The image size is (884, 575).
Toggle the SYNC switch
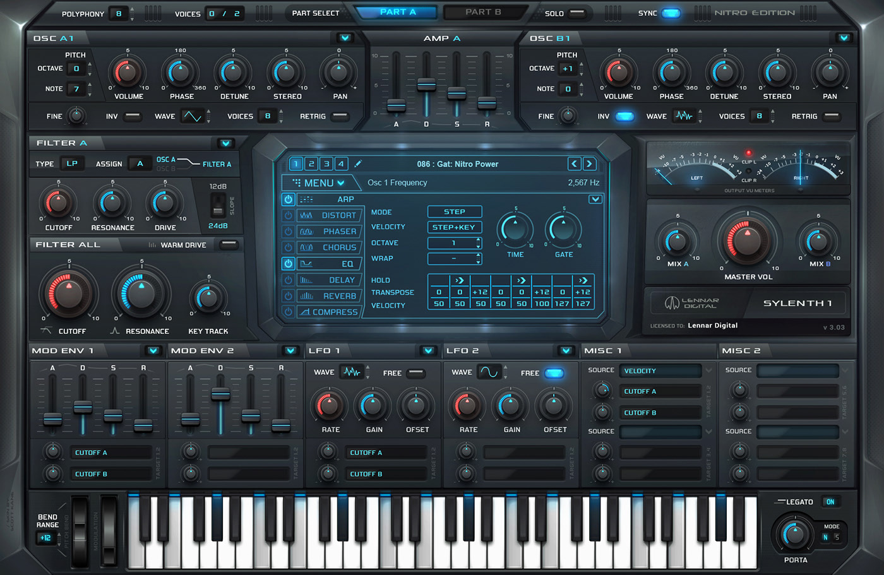coord(671,13)
